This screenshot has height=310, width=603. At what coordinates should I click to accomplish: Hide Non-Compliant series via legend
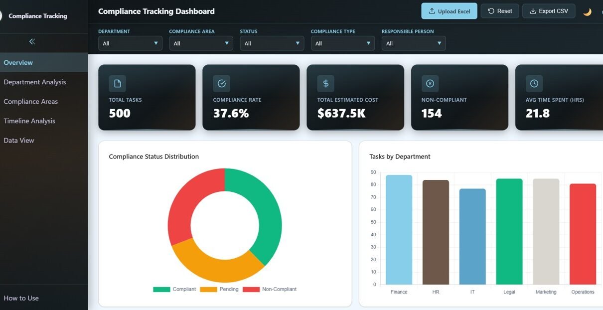tap(270, 289)
